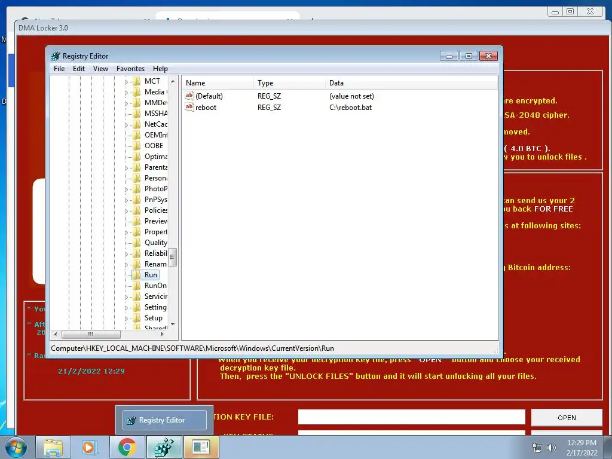Viewport: 612px width, 459px height.
Task: Click the Registry Editor title bar icon
Action: pos(56,56)
